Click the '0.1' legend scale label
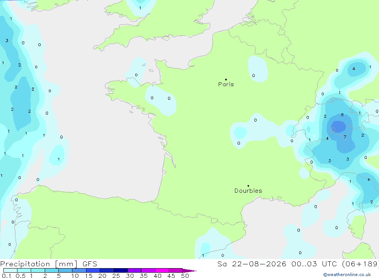This screenshot has height=278, width=379. click(x=6, y=276)
